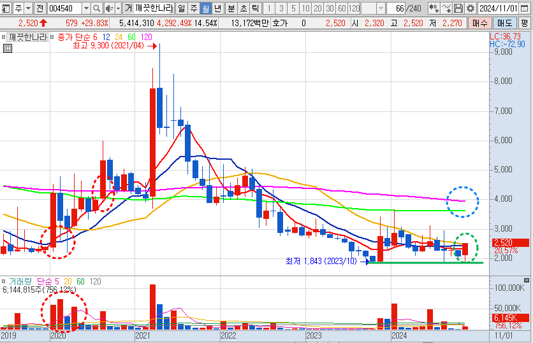
Task: Click the orange 24 moving average label
Action: 119,37
